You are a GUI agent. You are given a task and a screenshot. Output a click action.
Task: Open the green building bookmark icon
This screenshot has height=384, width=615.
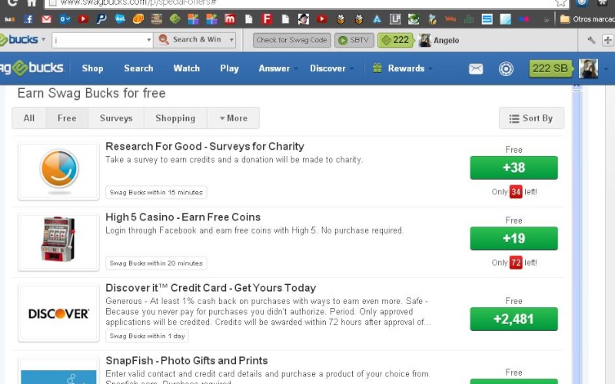point(469,18)
